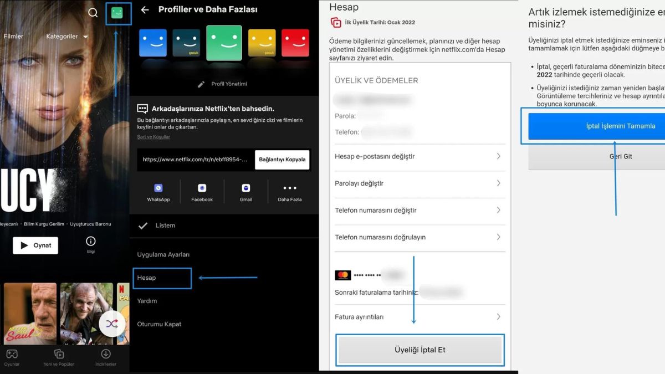Open İndirilenler downloads icon

[x=105, y=353]
